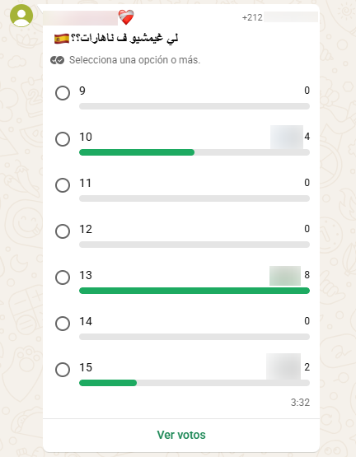The width and height of the screenshot is (356, 457).
Task: Click the progress bar for option 15
Action: coord(194,383)
